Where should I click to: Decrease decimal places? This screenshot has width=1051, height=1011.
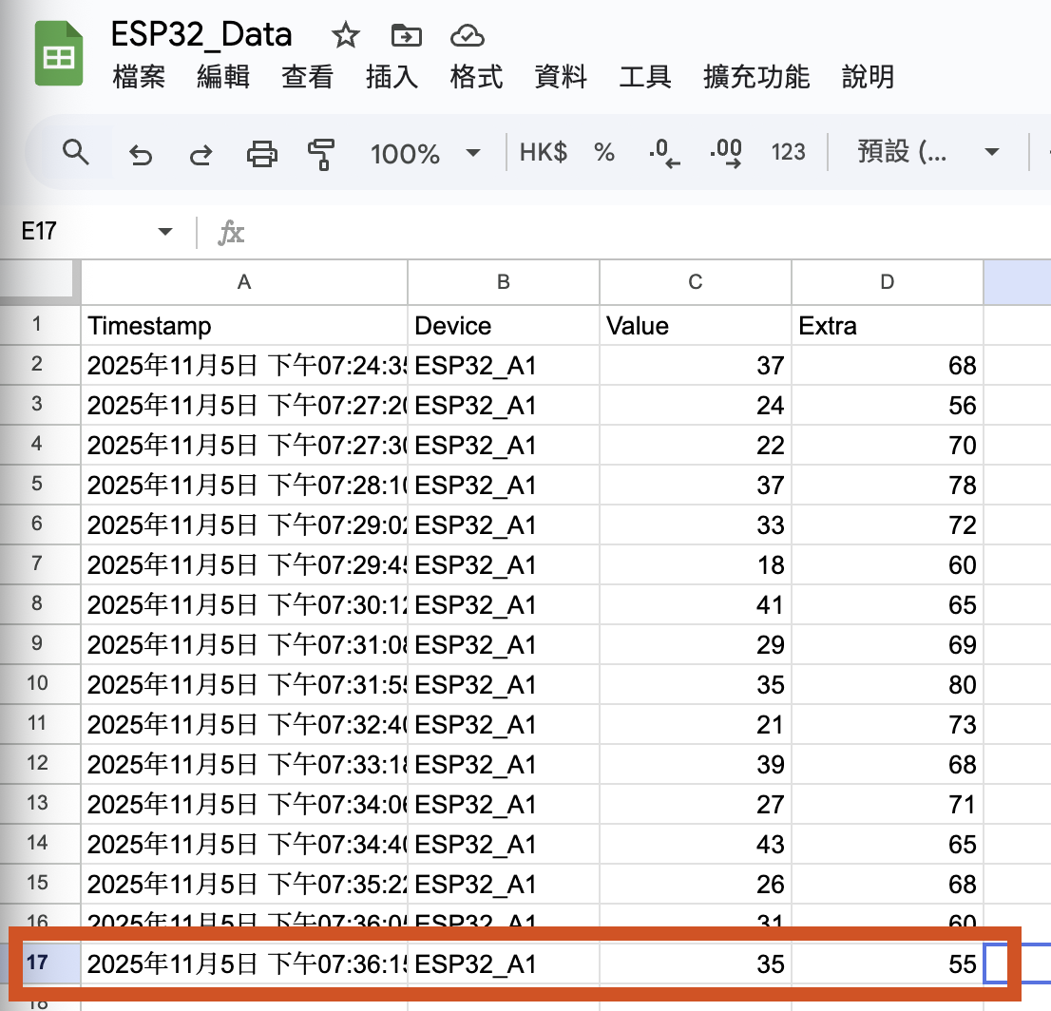(x=664, y=153)
